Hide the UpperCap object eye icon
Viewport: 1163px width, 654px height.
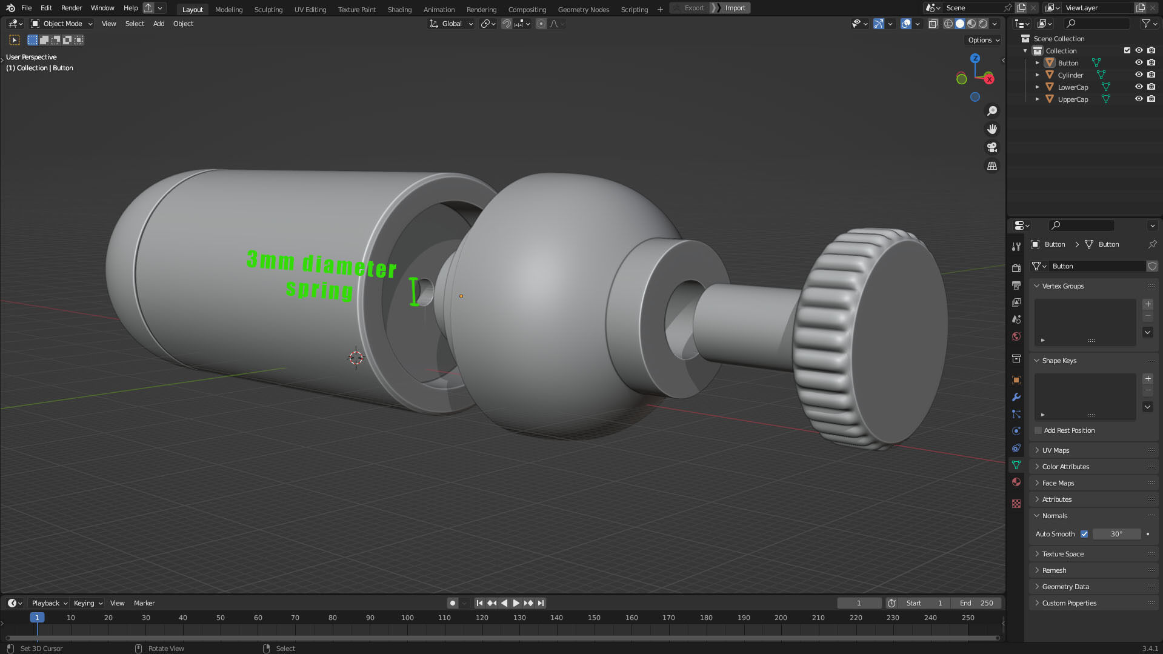pyautogui.click(x=1139, y=99)
